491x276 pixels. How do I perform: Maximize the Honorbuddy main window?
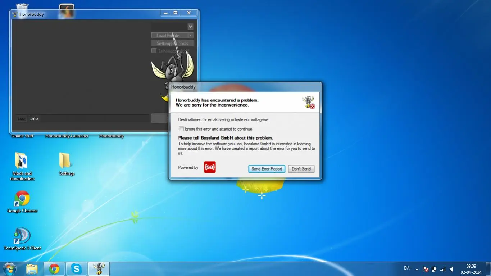[x=176, y=13]
